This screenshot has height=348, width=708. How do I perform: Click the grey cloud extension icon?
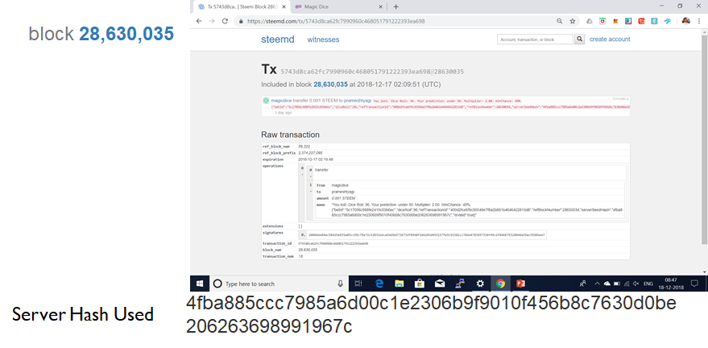point(590,21)
